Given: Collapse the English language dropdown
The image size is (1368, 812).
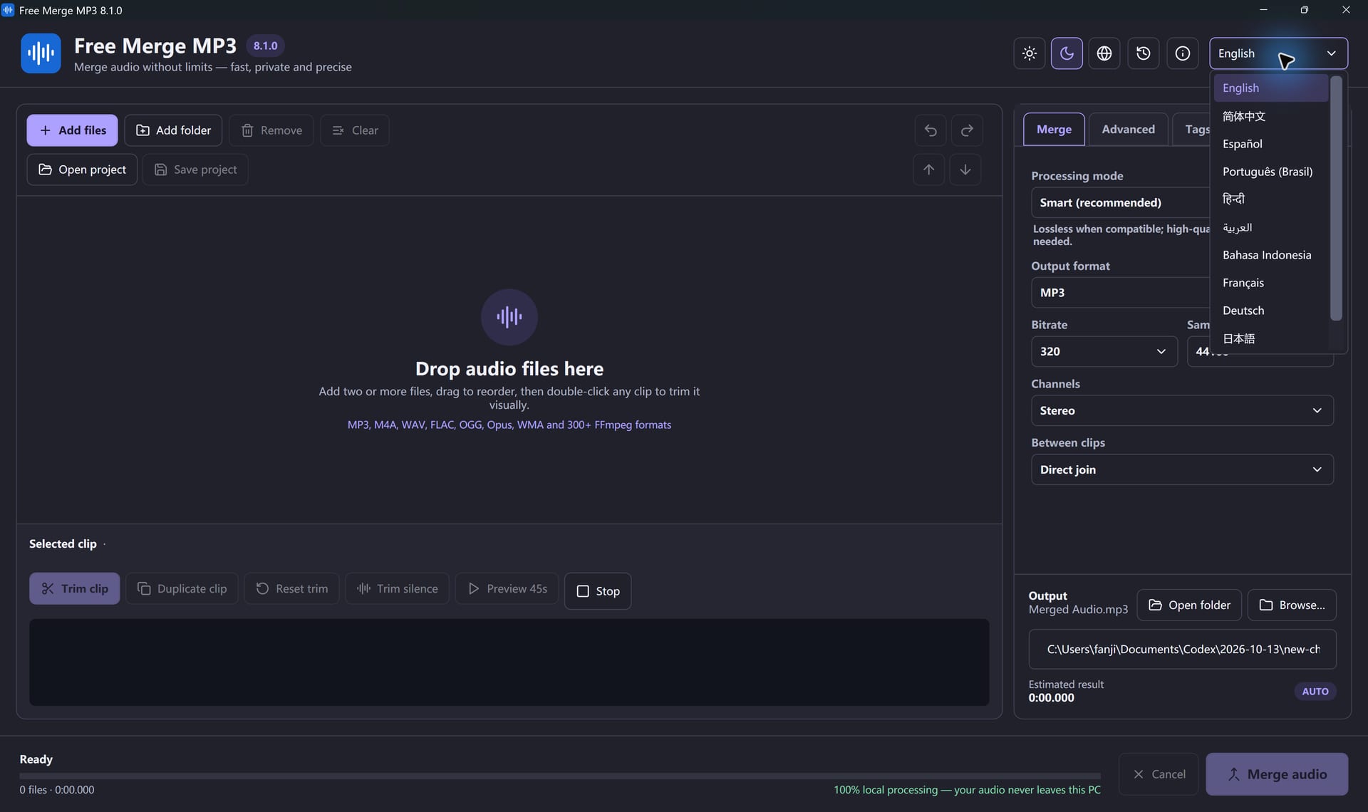Looking at the screenshot, I should tap(1278, 53).
